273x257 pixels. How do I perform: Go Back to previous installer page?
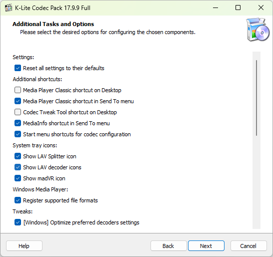[x=168, y=246]
